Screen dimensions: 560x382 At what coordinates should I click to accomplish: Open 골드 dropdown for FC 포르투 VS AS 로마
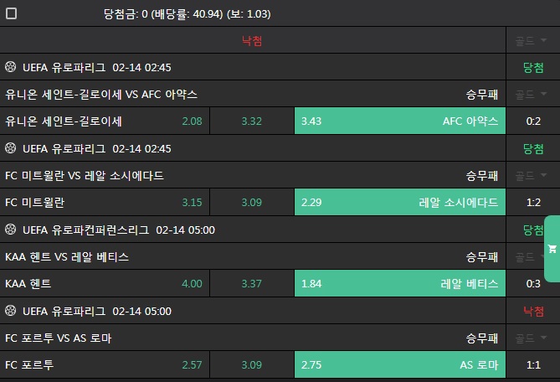click(x=532, y=338)
